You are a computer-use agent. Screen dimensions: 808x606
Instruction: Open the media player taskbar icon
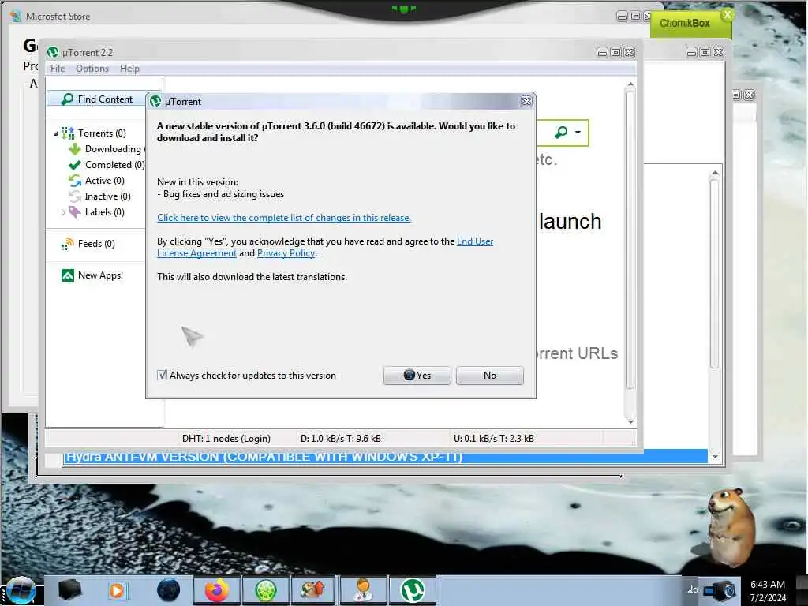click(x=117, y=590)
